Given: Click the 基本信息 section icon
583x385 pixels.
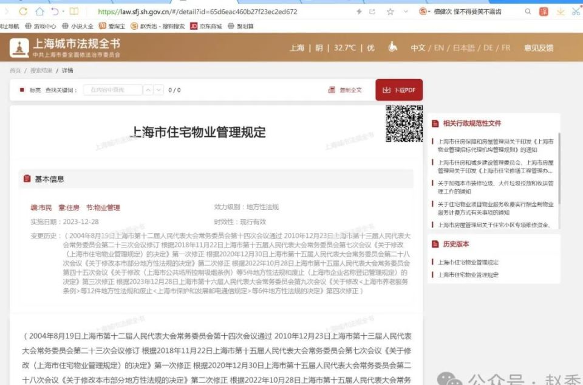Looking at the screenshot, I should 26,178.
